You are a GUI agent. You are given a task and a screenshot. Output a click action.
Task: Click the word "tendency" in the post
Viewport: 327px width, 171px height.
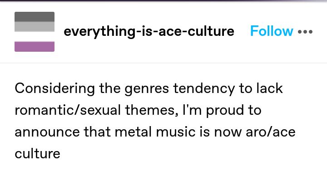point(204,89)
